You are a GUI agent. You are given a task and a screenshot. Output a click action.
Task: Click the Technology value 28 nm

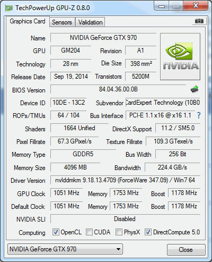pos(70,64)
